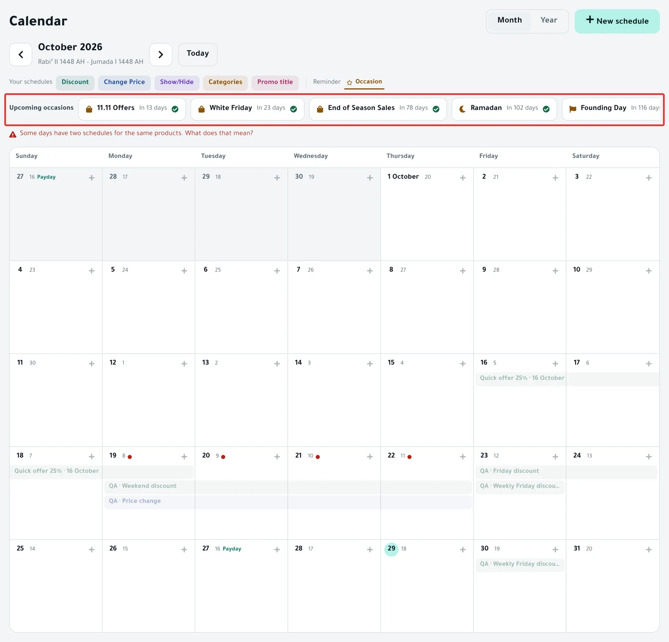Viewport: 669px width, 642px height.
Task: Toggle the Change Price schedule filter
Action: tap(124, 82)
